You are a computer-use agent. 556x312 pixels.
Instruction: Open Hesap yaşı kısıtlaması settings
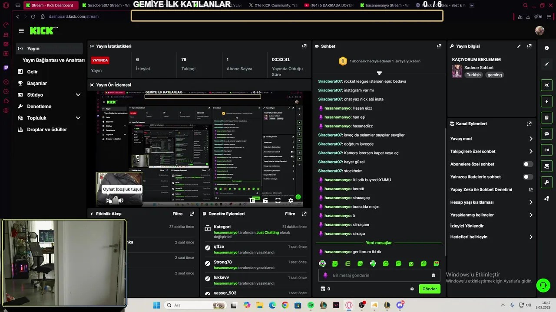tap(491, 202)
